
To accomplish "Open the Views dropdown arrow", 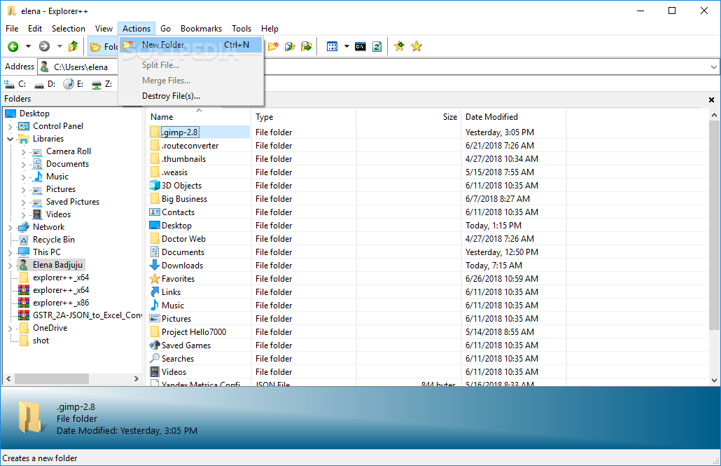I will coord(346,46).
